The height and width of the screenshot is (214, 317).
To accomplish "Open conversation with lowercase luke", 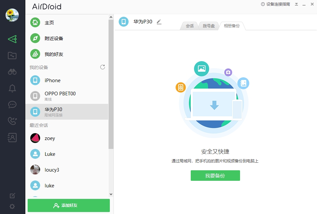I will (67, 185).
